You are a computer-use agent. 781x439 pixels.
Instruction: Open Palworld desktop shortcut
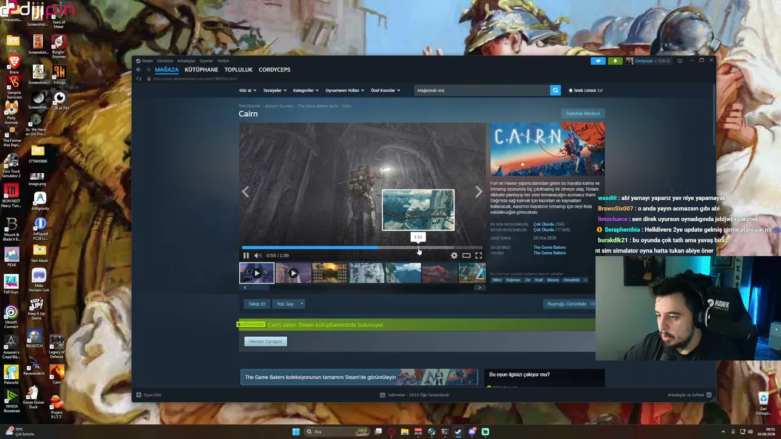coord(12,374)
